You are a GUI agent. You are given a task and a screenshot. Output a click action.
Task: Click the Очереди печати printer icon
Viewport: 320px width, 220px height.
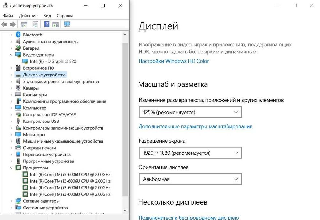click(x=18, y=148)
